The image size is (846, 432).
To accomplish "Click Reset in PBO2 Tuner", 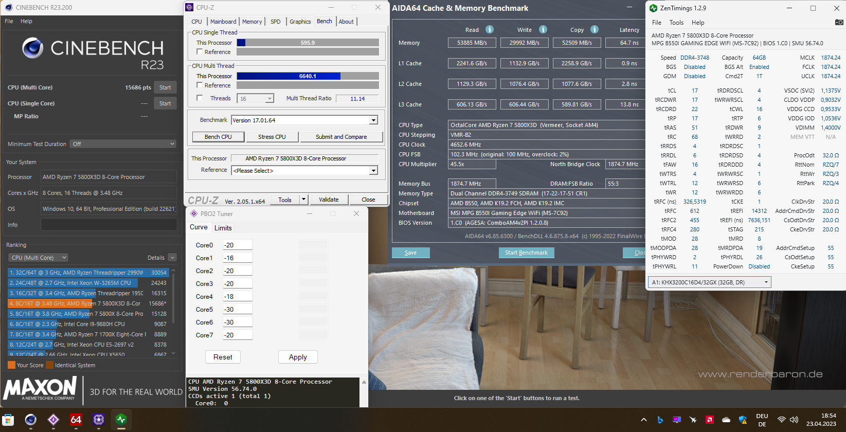I will pos(223,357).
